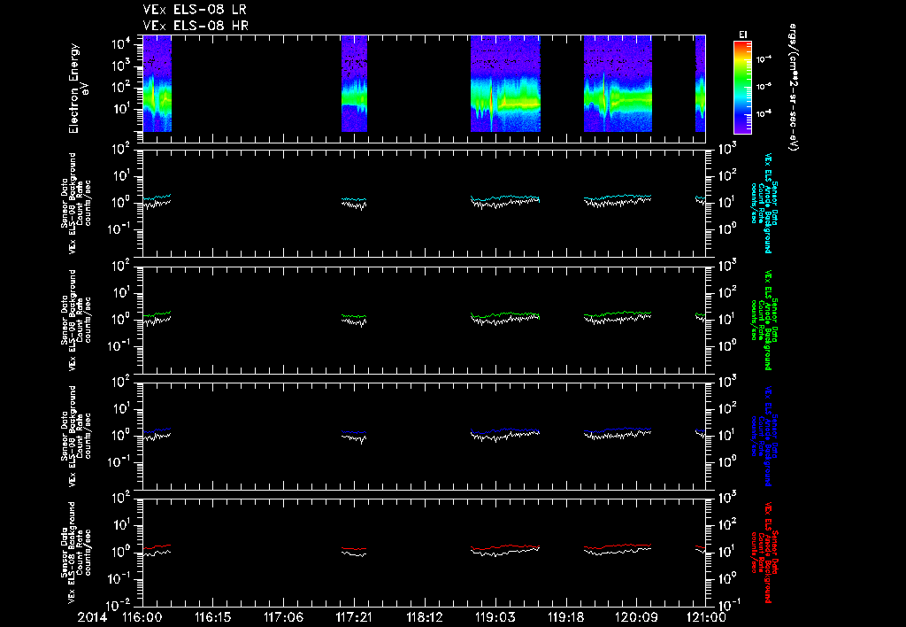The height and width of the screenshot is (627, 906).
Task: Click the "116:15" time axis label
Action: click(x=212, y=617)
